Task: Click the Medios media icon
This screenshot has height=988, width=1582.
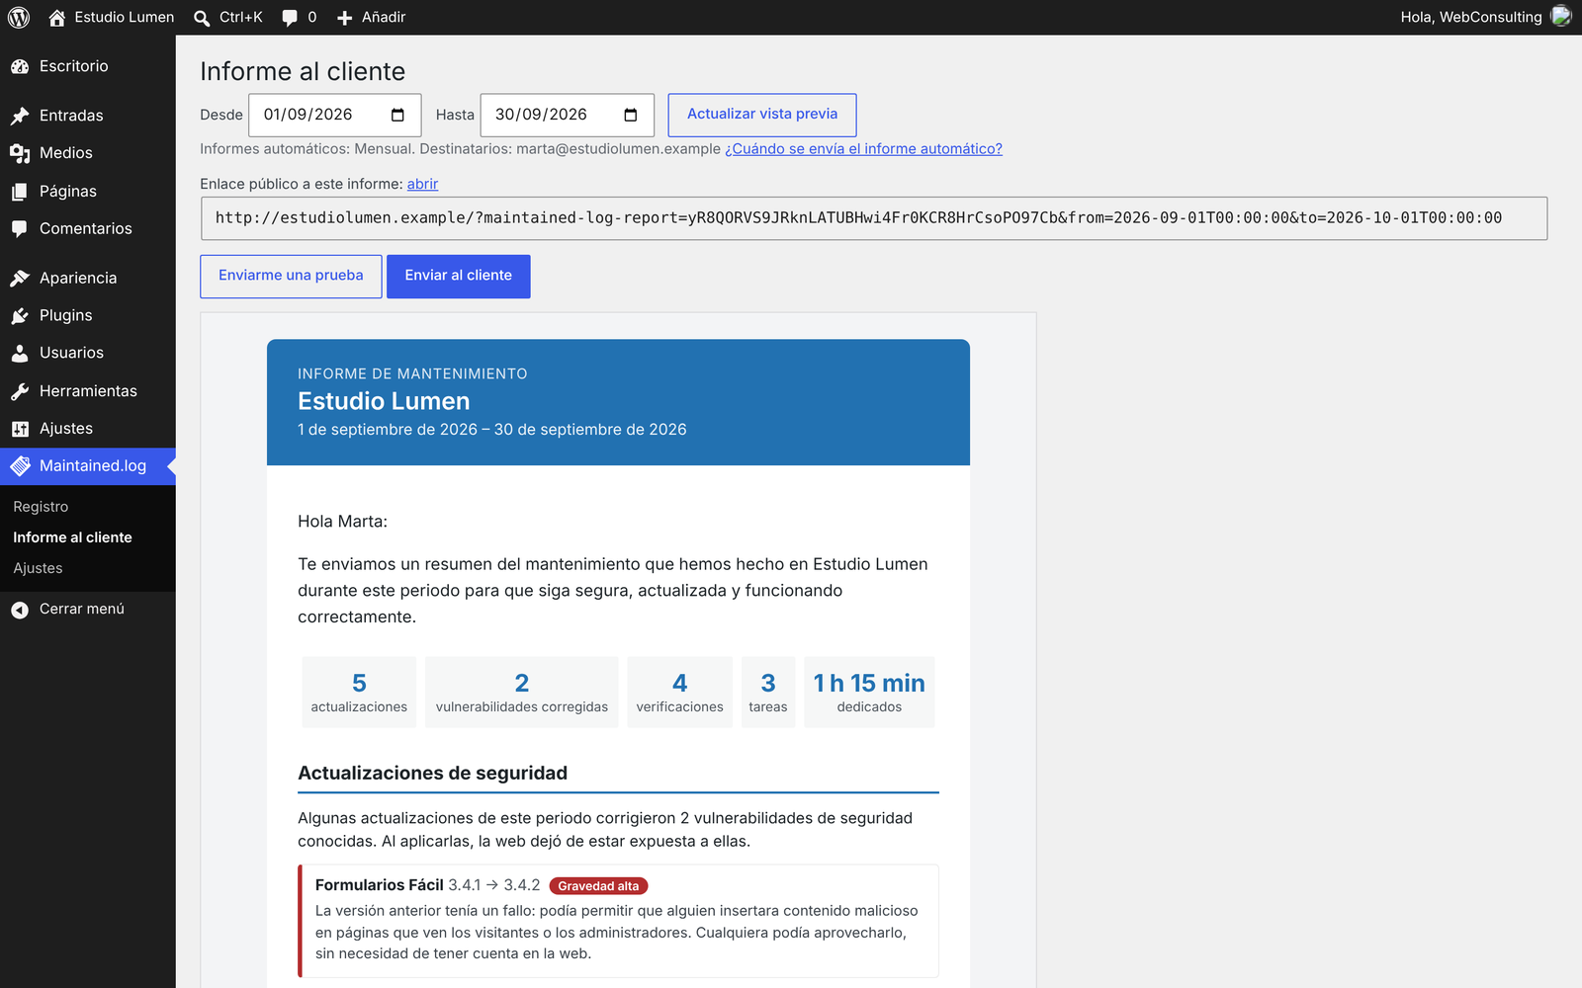Action: click(x=20, y=153)
